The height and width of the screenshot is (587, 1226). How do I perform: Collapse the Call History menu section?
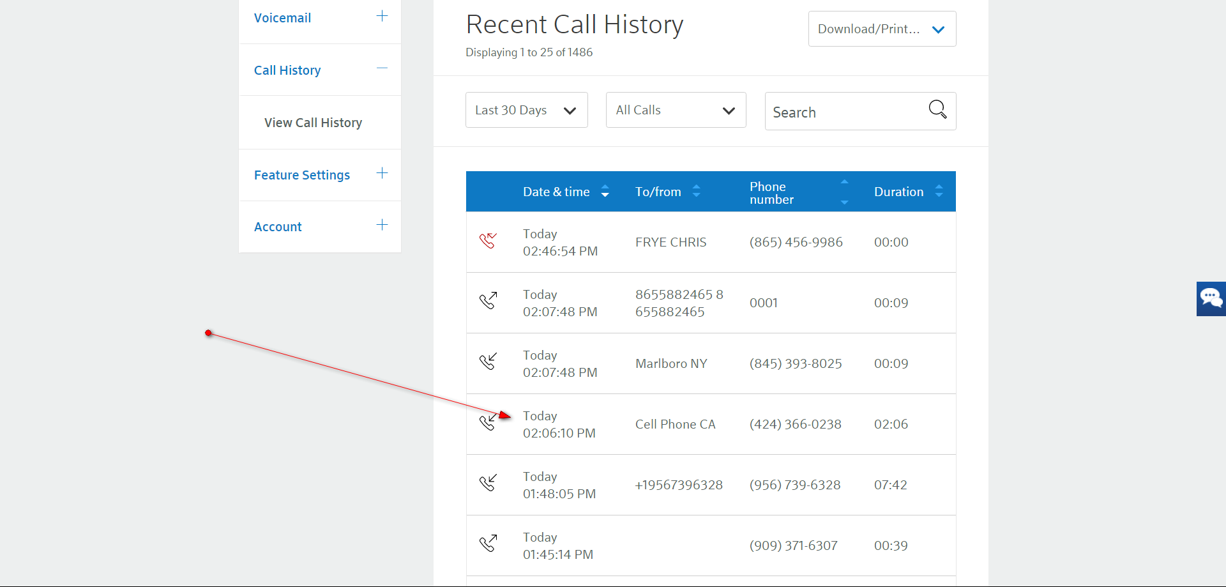point(382,69)
